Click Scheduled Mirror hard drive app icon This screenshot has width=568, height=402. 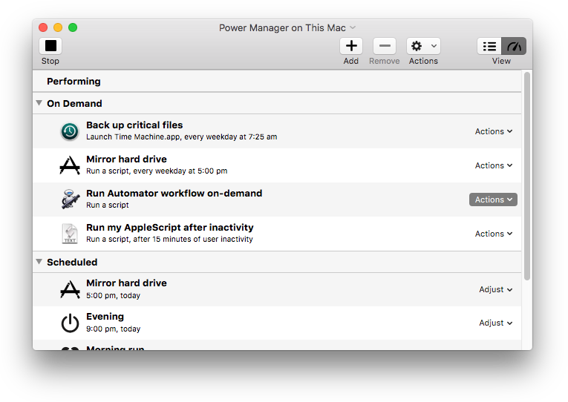70,289
